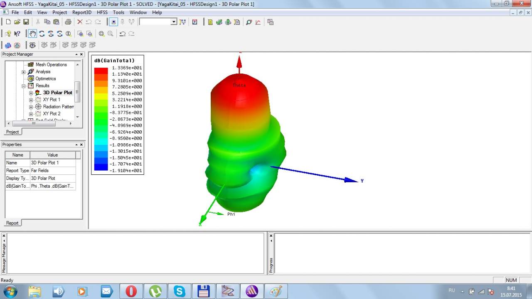The width and height of the screenshot is (532, 299).
Task: Click the Print icon in the toolbar
Action: (68, 22)
